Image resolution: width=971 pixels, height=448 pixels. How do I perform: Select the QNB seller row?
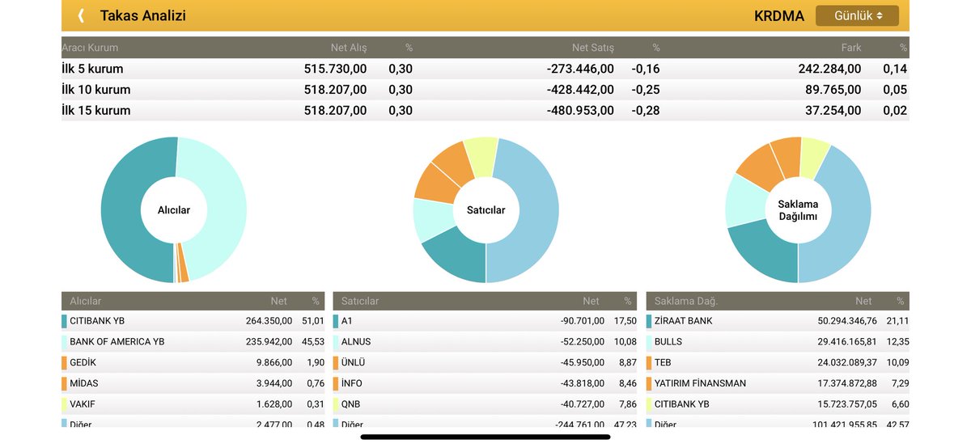pyautogui.click(x=485, y=404)
